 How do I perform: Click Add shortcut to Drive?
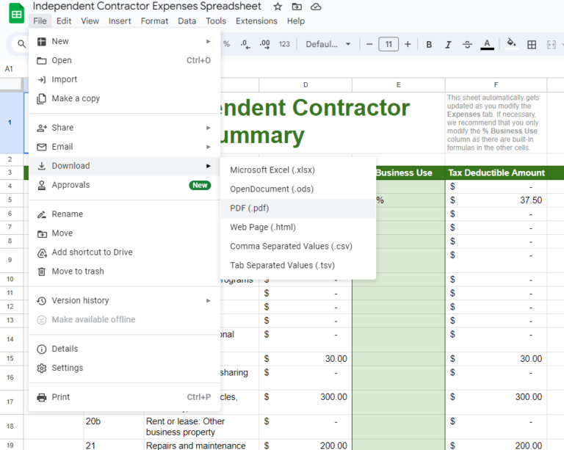pos(124,253)
